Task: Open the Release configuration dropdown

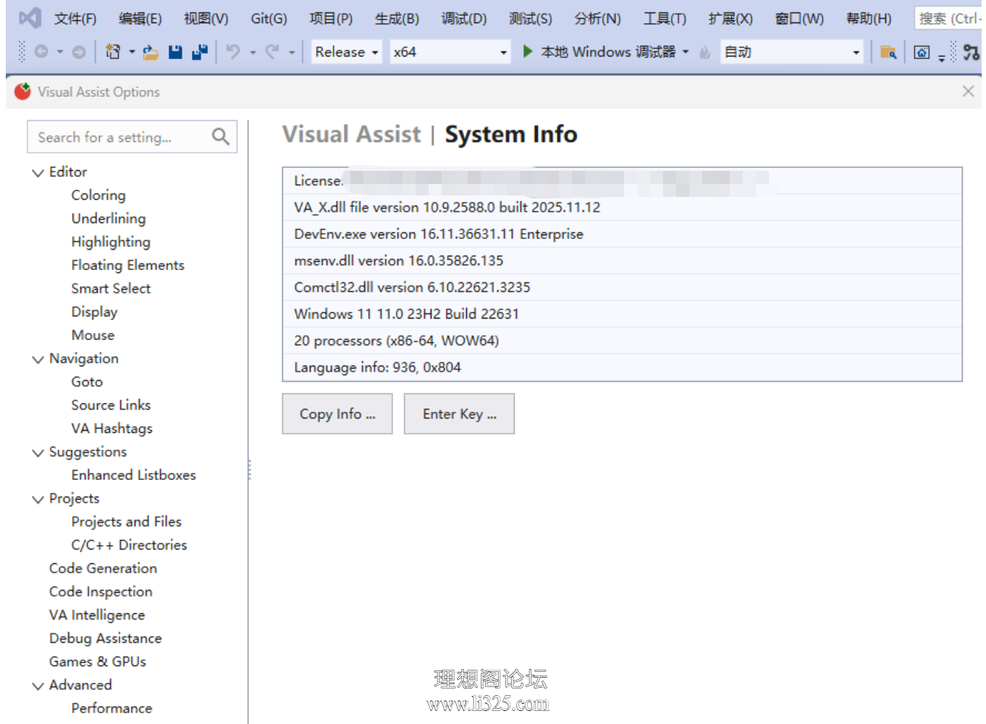Action: [346, 52]
